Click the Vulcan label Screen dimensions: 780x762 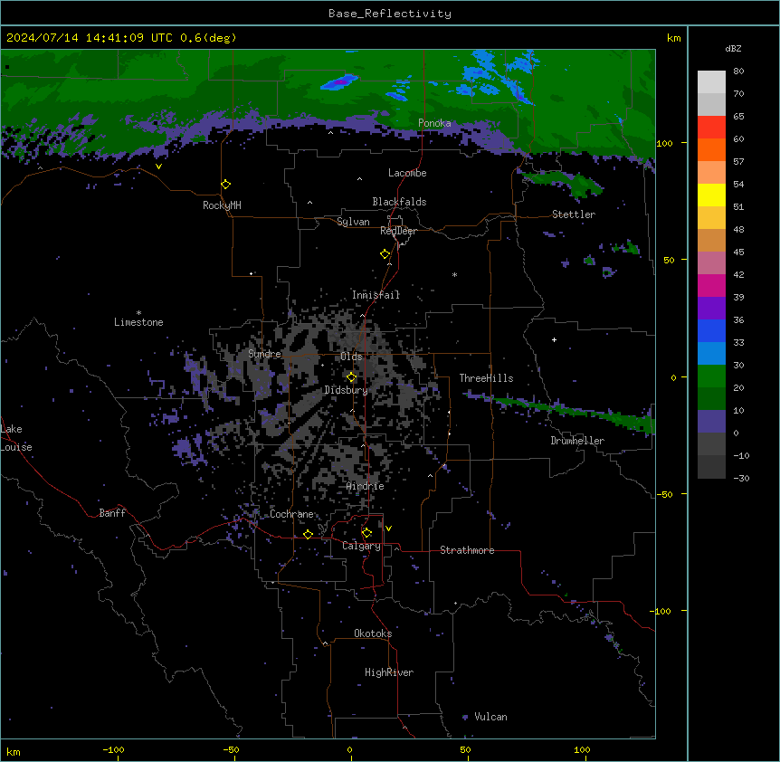click(x=490, y=717)
